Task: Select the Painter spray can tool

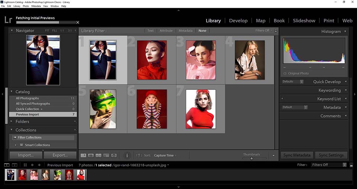Action: pyautogui.click(x=127, y=155)
